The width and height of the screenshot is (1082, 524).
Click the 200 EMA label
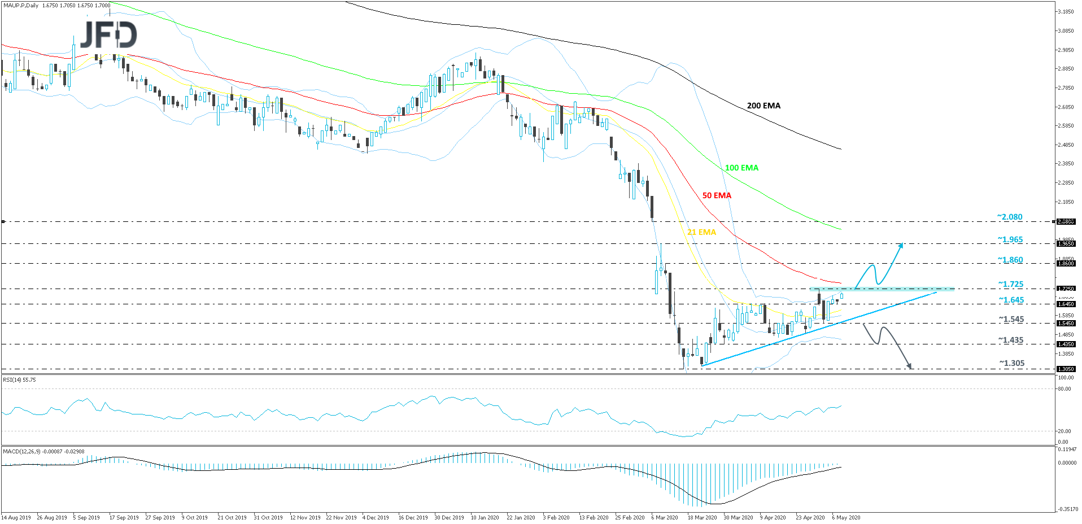click(x=763, y=106)
